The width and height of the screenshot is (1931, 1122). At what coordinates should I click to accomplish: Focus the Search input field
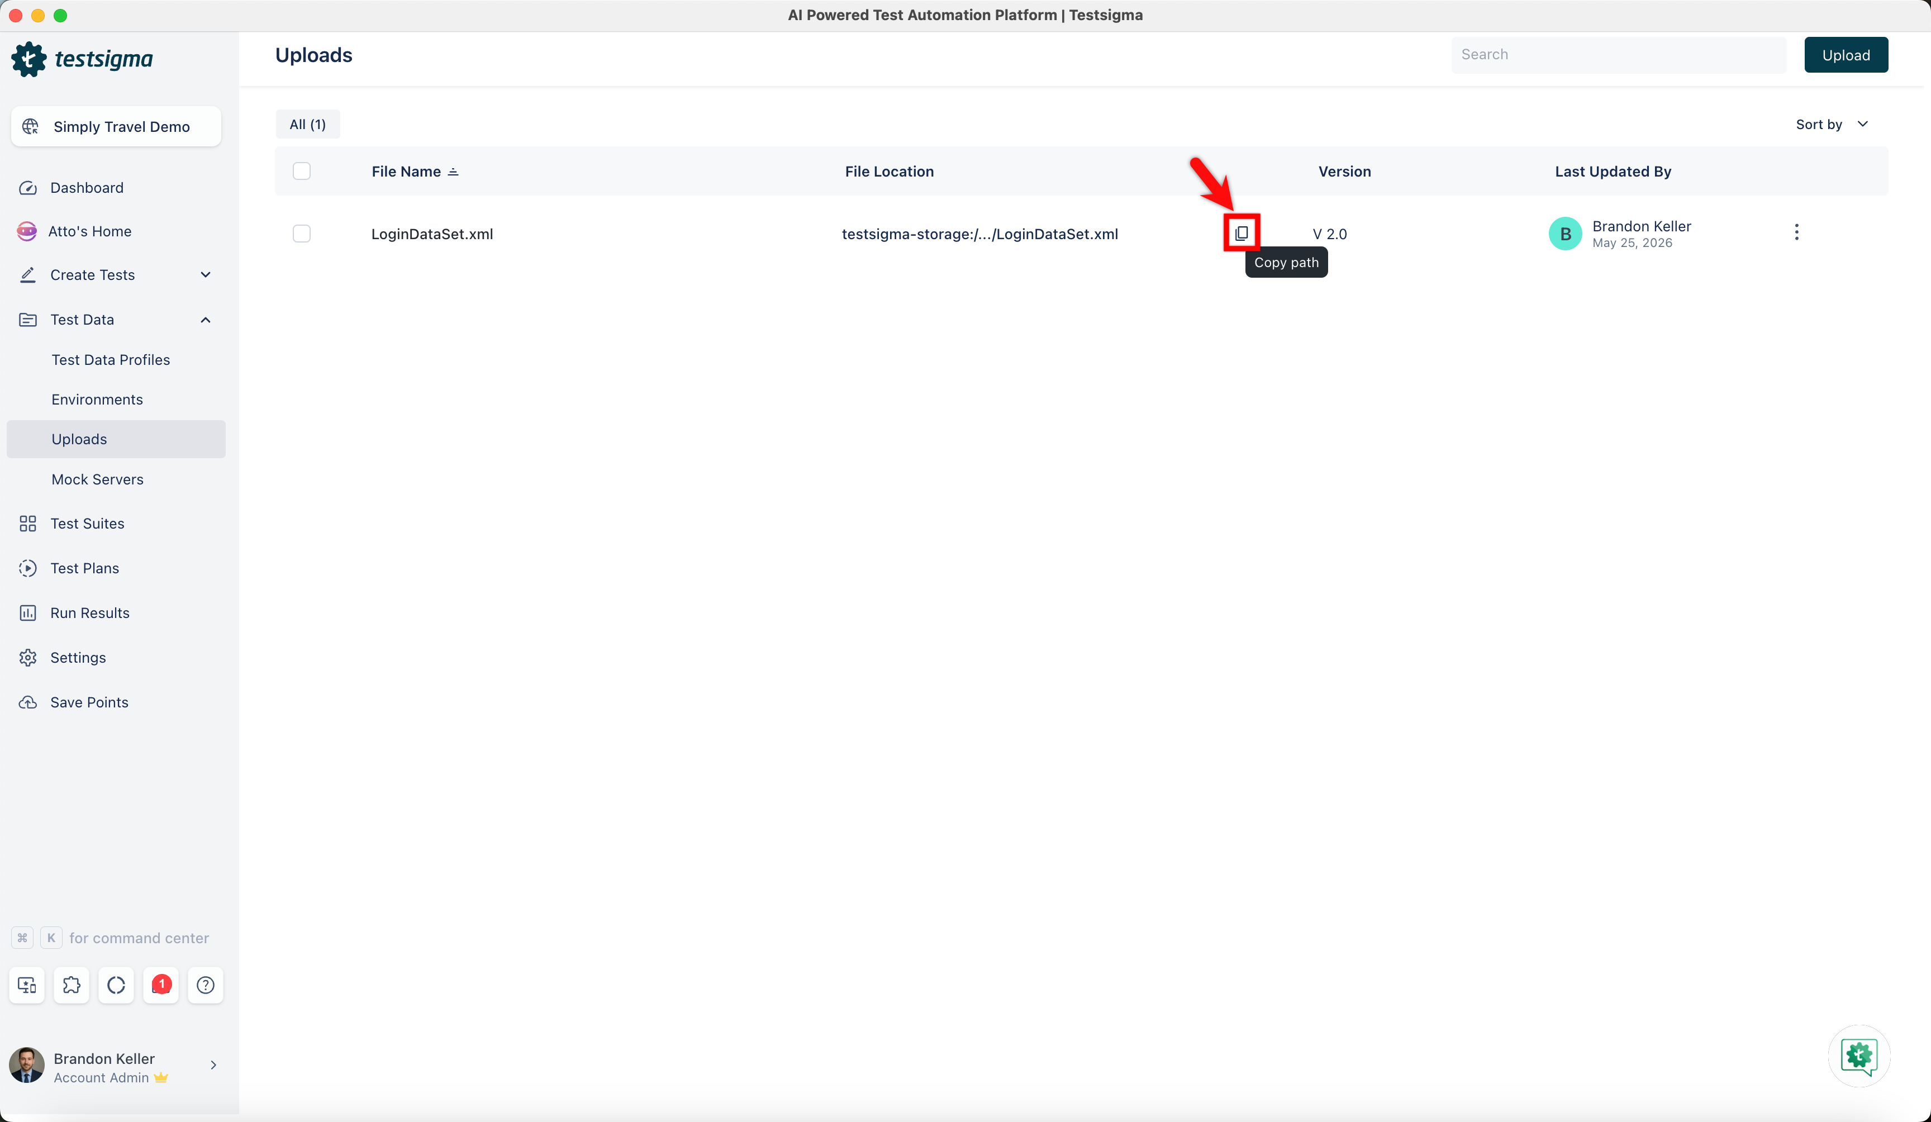coord(1618,55)
